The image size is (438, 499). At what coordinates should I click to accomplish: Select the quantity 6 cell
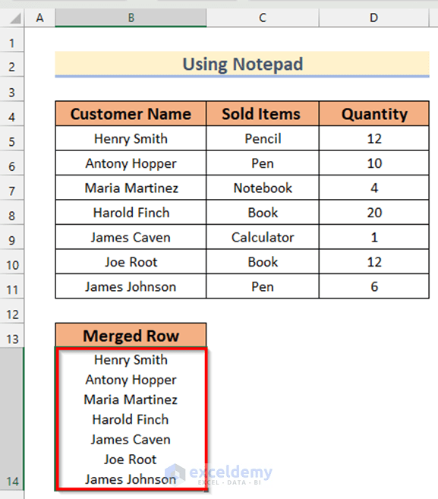pos(374,286)
